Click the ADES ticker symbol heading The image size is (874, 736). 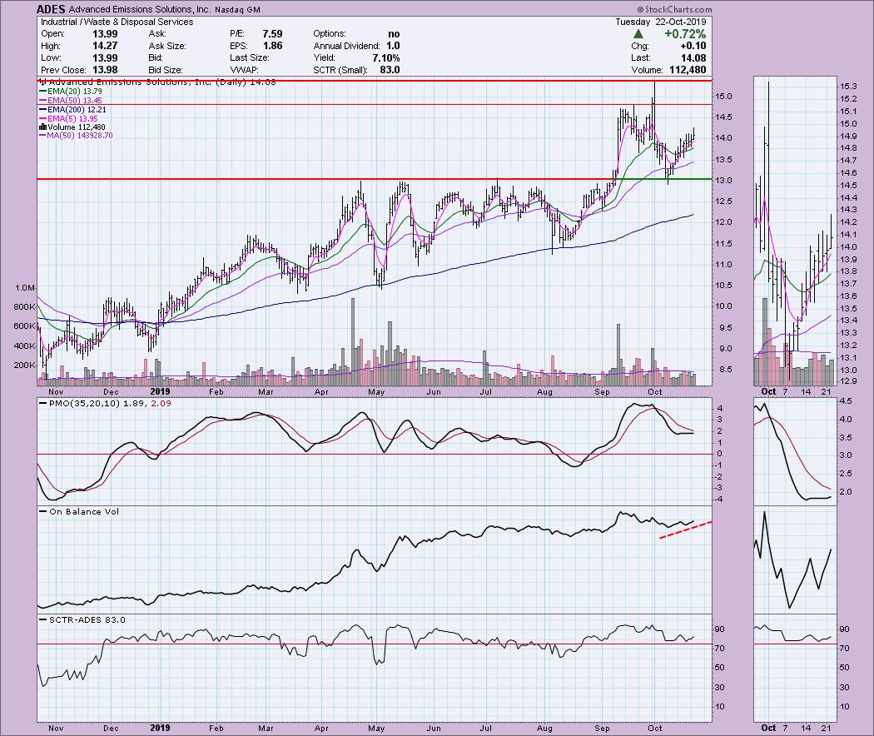(51, 9)
